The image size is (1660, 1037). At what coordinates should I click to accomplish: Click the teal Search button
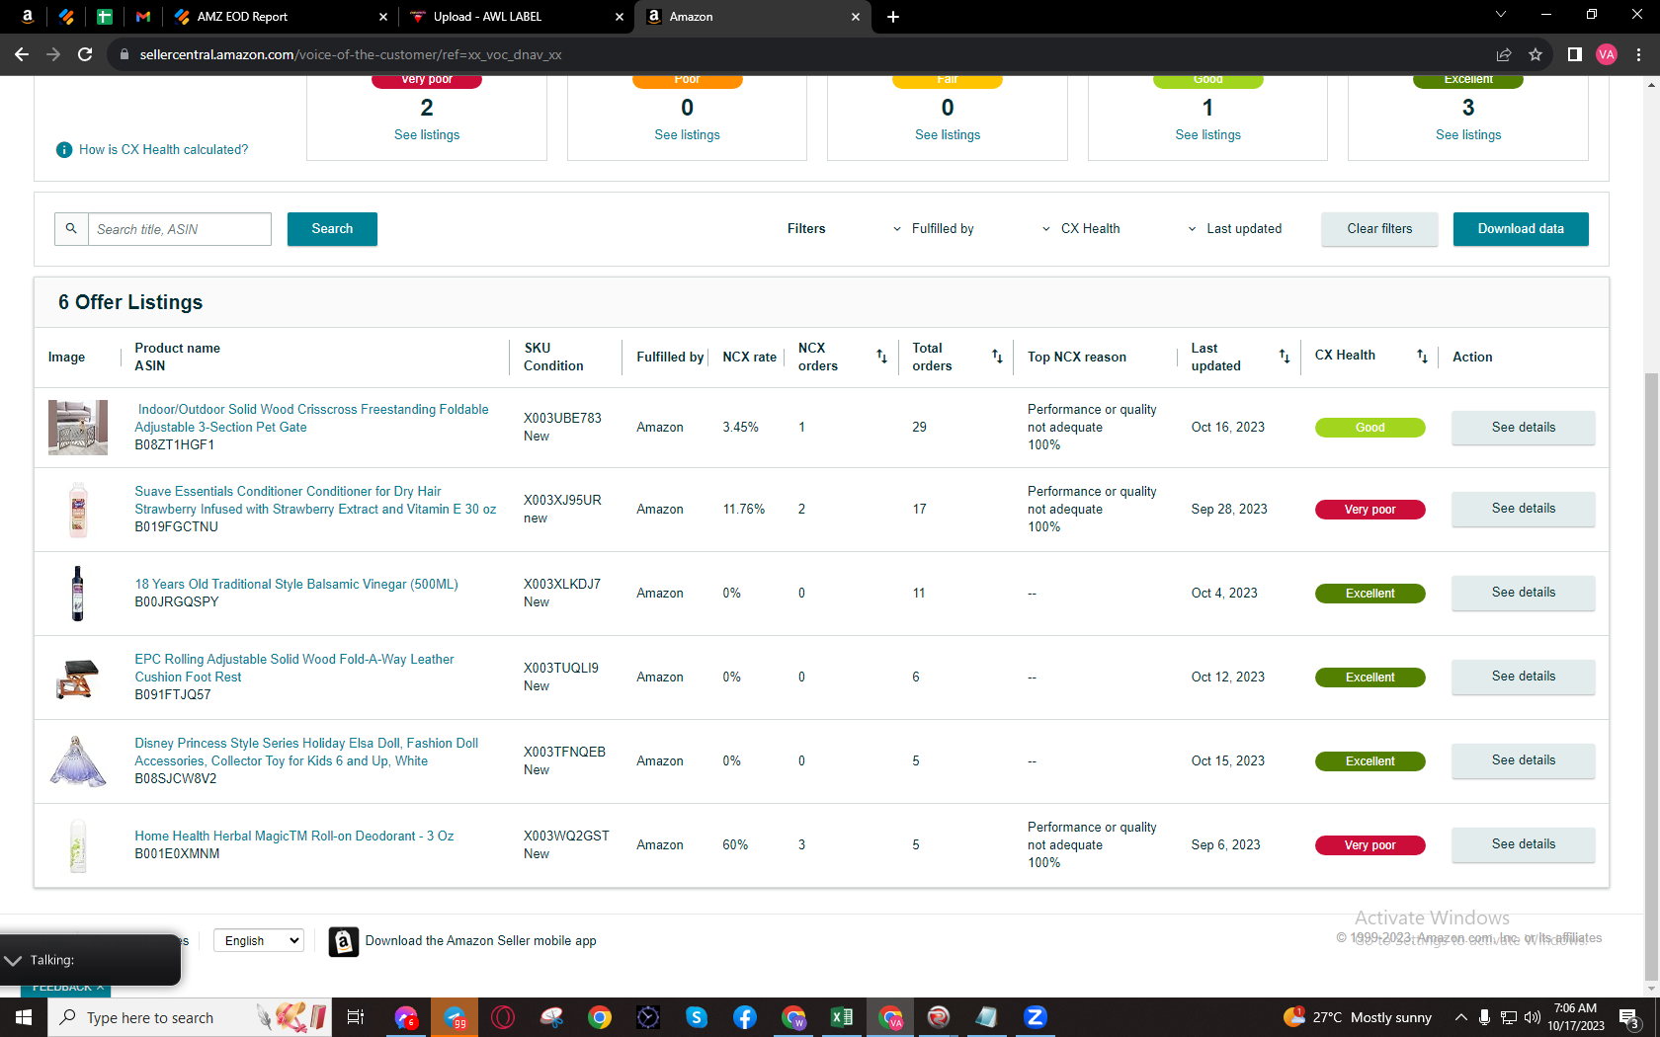[x=332, y=229]
